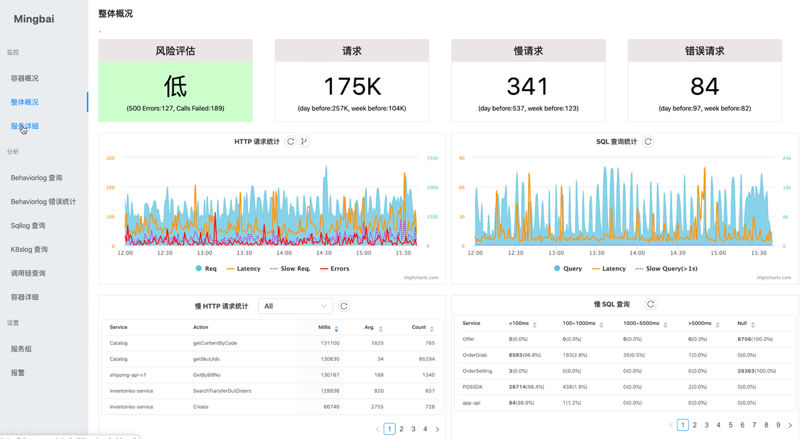The width and height of the screenshot is (805, 439).
Task: Toggle Slow Query(>1s) series in SQL chart
Action: (x=667, y=269)
